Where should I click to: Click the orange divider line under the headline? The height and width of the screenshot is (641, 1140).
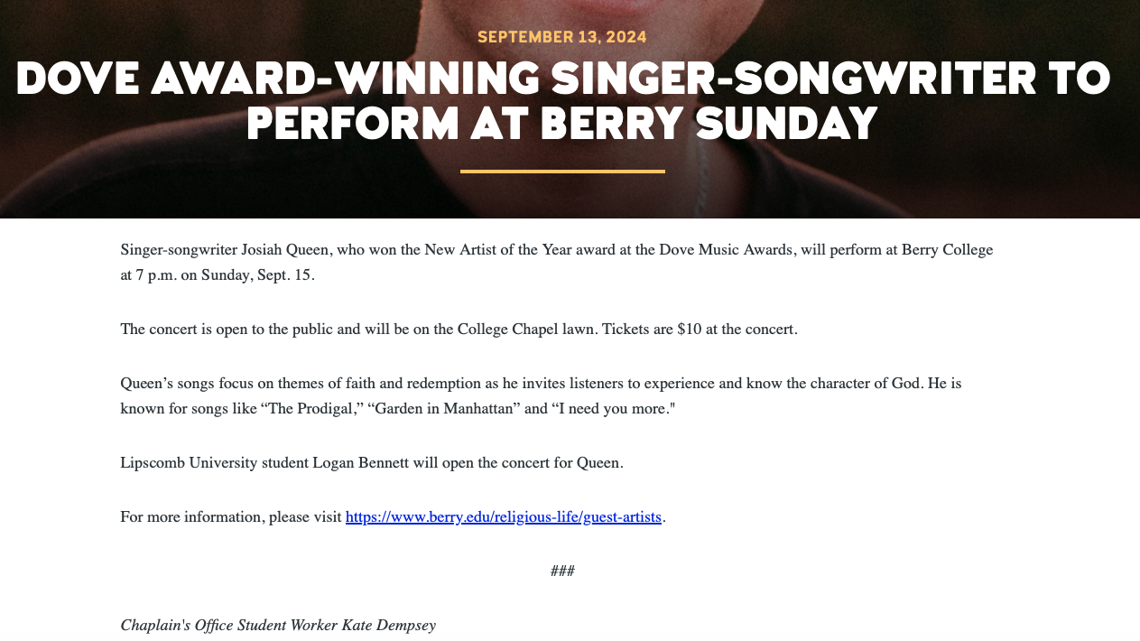pyautogui.click(x=562, y=171)
